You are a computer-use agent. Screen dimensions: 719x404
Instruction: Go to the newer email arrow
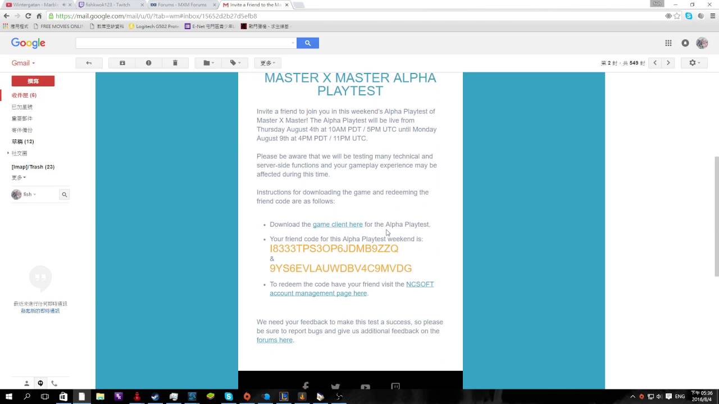coord(655,63)
